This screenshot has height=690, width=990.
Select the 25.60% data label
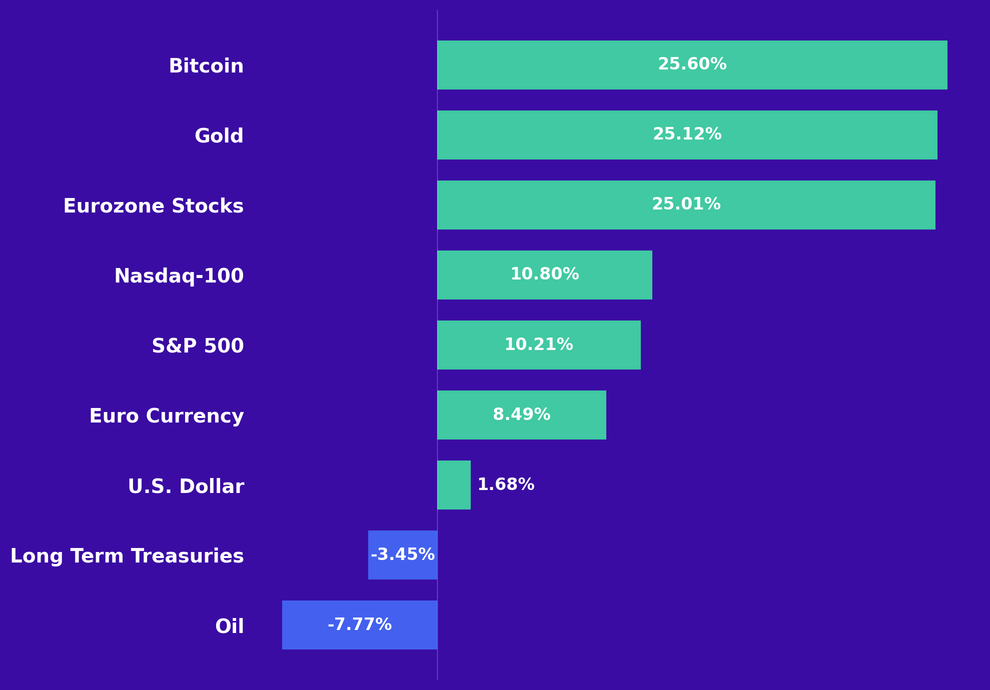tap(692, 64)
